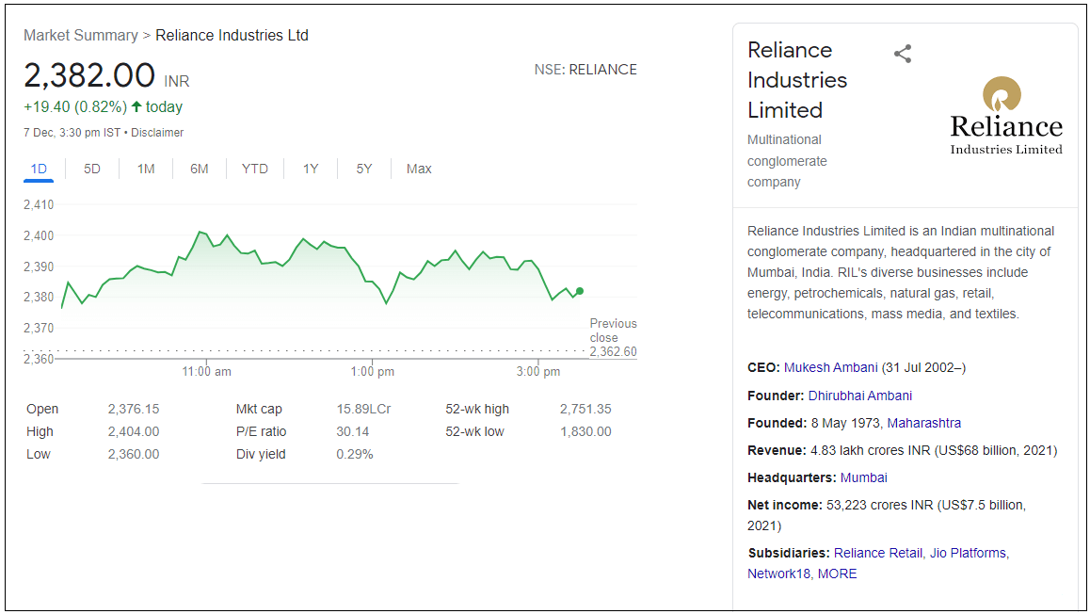The width and height of the screenshot is (1090, 614).
Task: Select the Multinational conglomerate company subtitle
Action: pos(787,161)
